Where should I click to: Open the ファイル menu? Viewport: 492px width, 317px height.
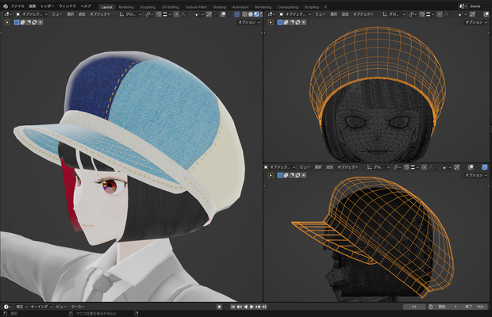point(17,6)
